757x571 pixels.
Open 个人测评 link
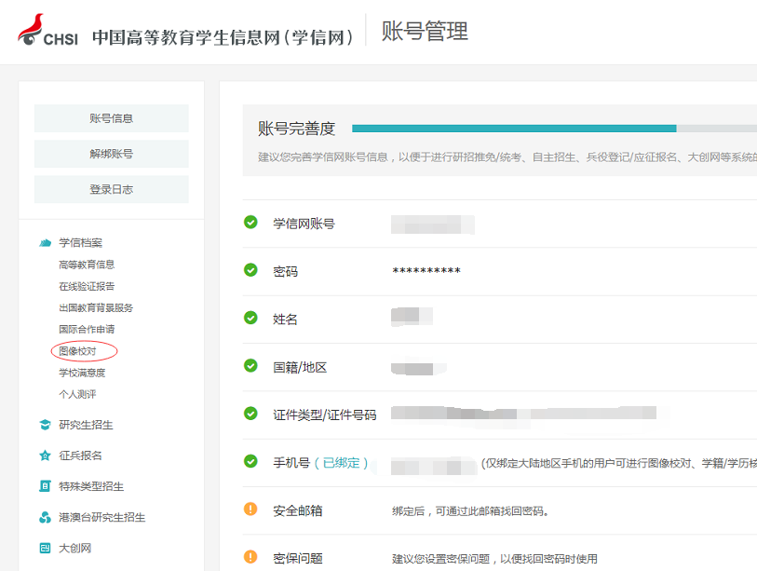(77, 394)
